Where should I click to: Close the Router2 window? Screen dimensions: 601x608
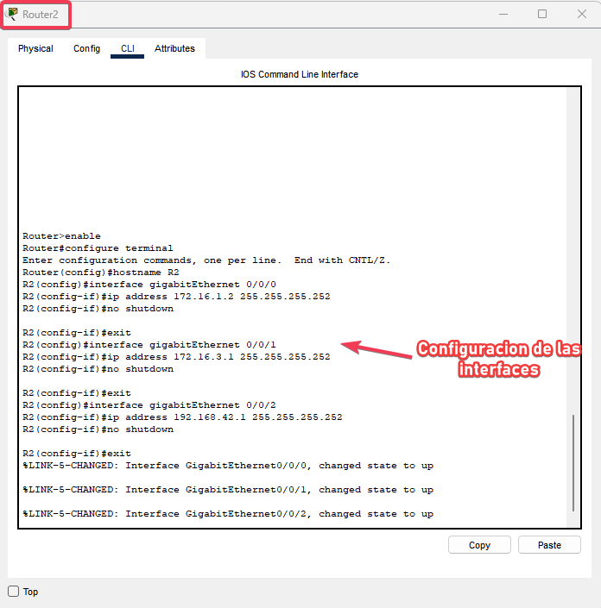[x=582, y=14]
